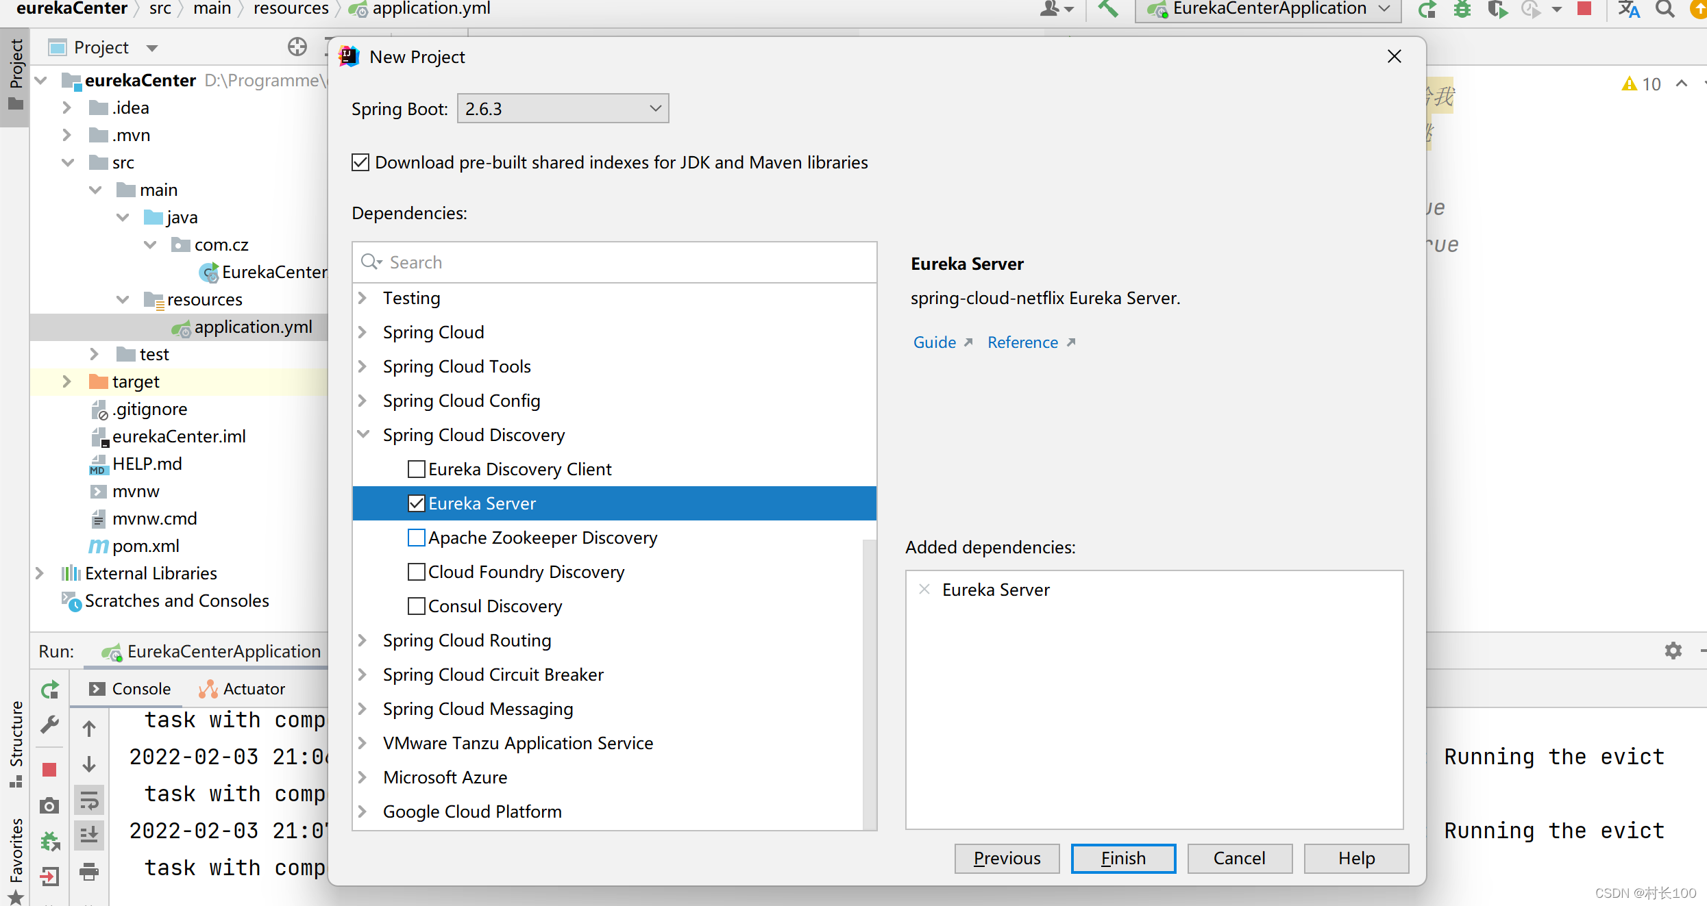
Task: Click the green hammer build icon
Action: click(x=1107, y=9)
